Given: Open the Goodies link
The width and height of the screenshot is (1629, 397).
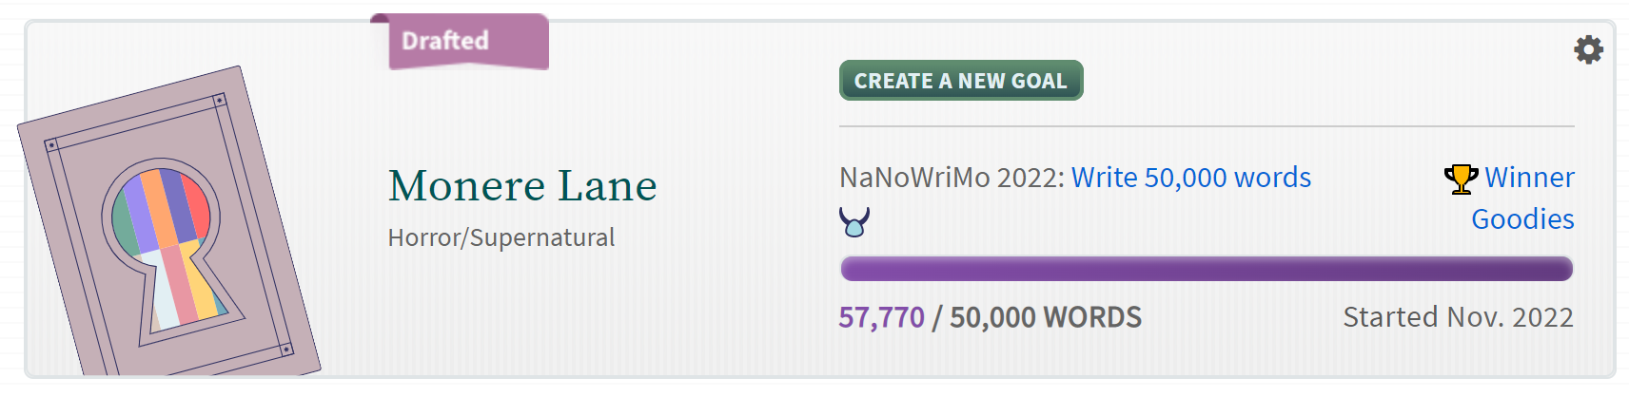Looking at the screenshot, I should coord(1521,219).
